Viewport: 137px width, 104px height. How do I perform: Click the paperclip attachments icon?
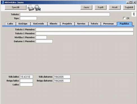tap(134, 14)
